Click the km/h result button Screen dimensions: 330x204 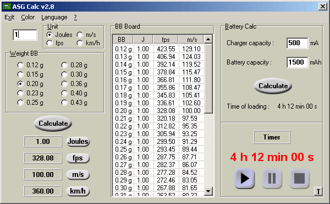coord(78,191)
